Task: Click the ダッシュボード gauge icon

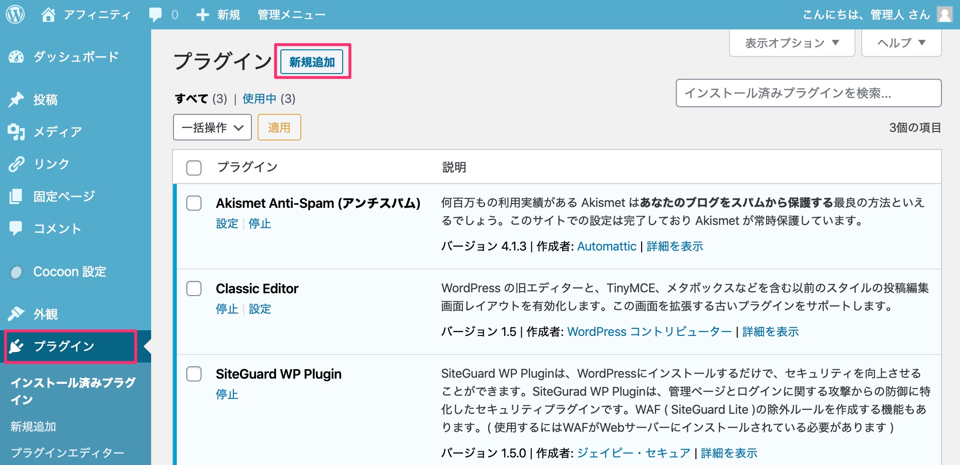Action: [16, 57]
